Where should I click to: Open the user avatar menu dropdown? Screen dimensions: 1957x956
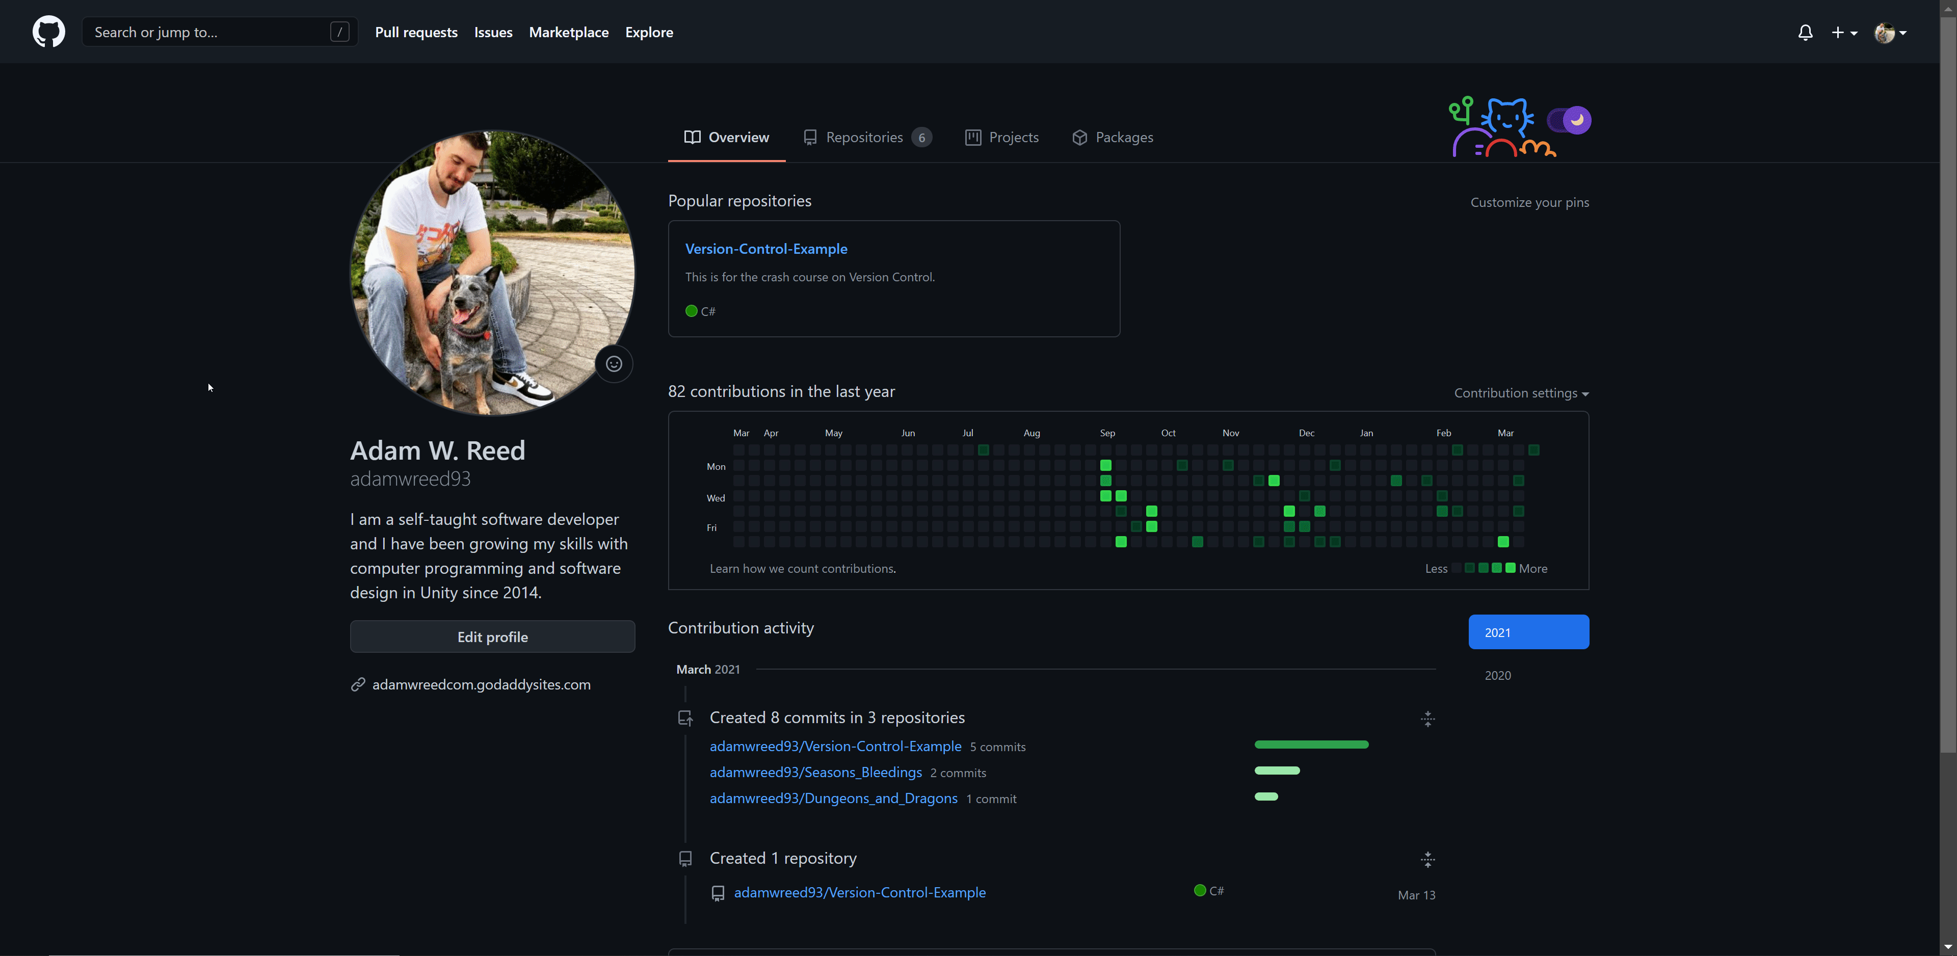click(1890, 32)
